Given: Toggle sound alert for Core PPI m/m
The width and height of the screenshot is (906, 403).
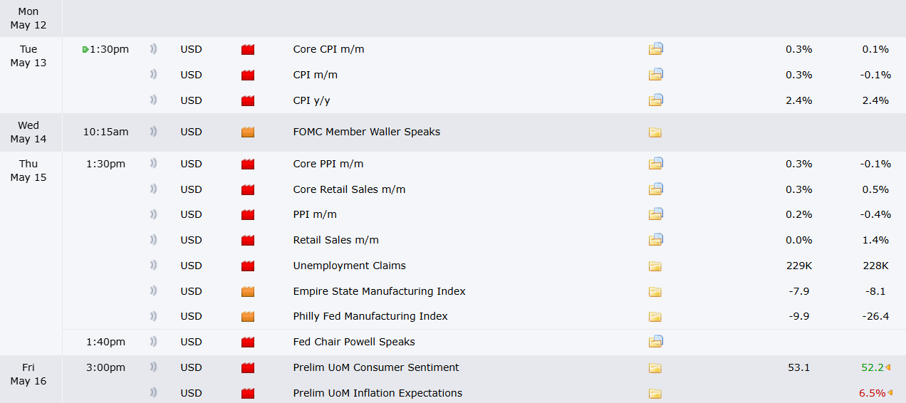Looking at the screenshot, I should click(x=153, y=164).
